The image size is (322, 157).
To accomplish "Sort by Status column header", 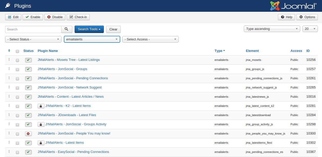I will [x=28, y=51].
